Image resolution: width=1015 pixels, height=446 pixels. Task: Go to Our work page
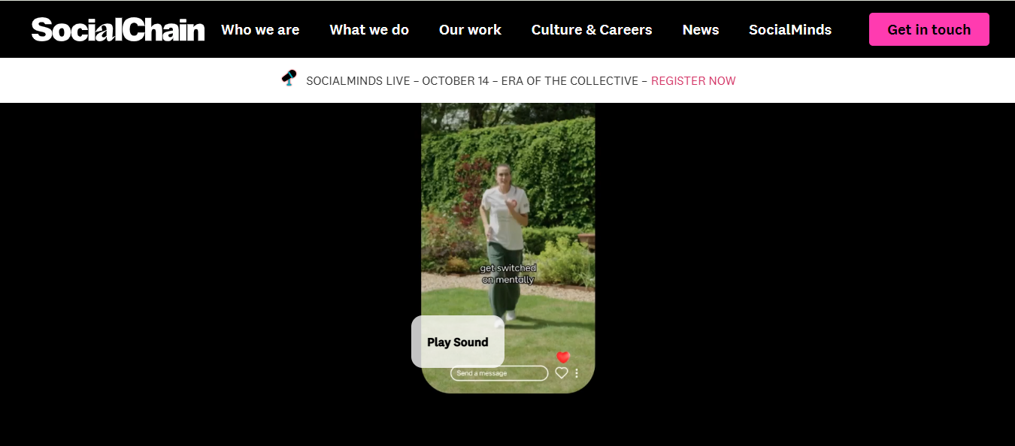pos(470,30)
